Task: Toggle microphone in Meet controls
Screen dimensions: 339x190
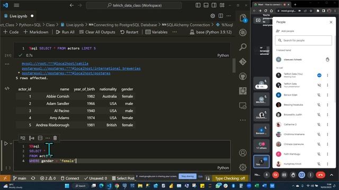Action: pos(267,175)
